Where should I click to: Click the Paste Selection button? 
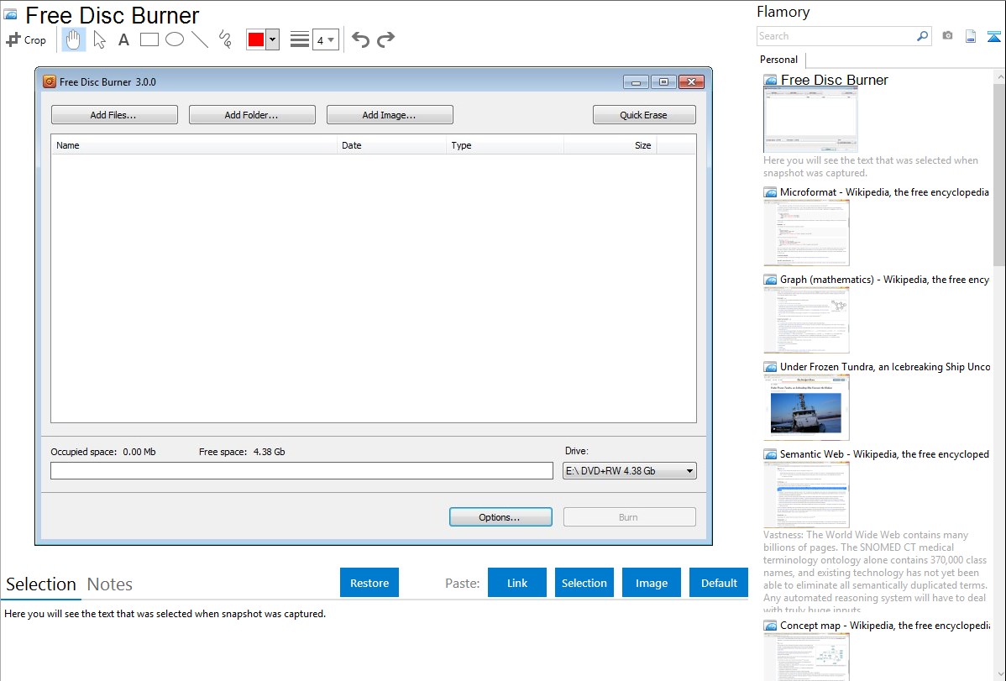(584, 582)
